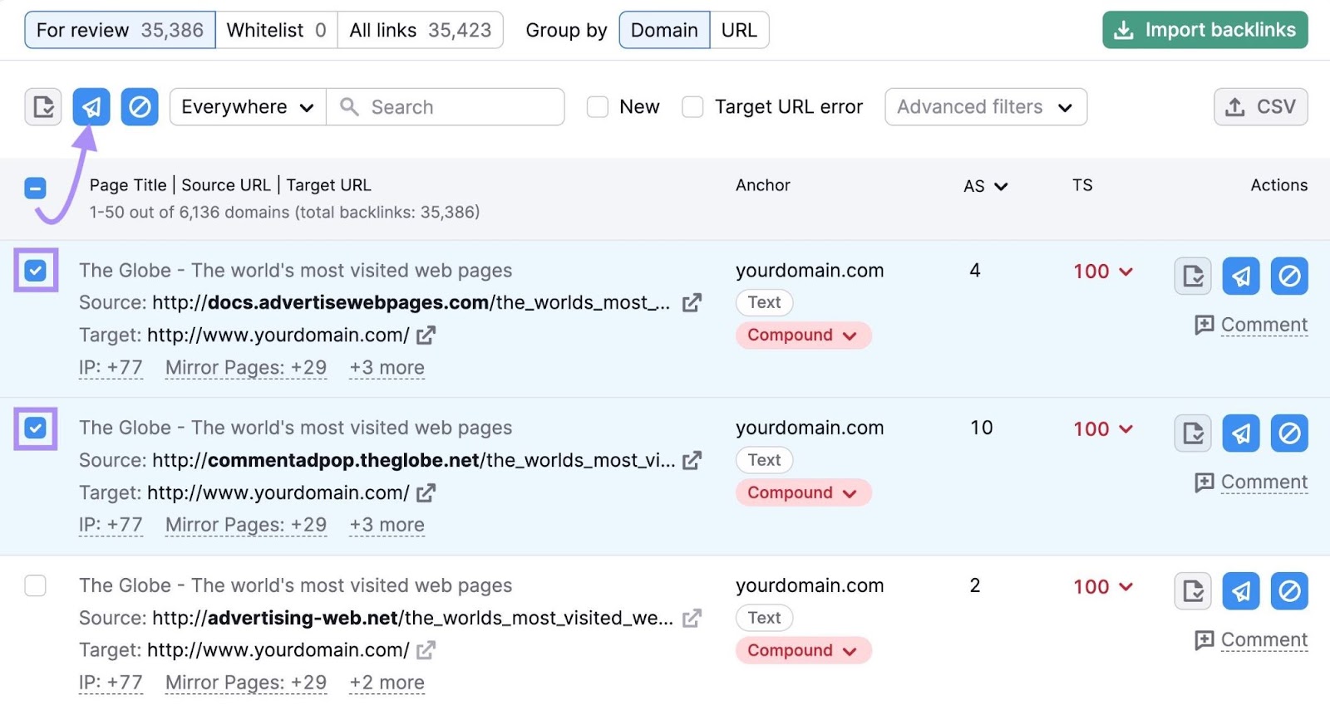Image resolution: width=1330 pixels, height=705 pixels.
Task: Open docs.advertisewebpages.com source URL external link icon
Action: [x=692, y=303]
